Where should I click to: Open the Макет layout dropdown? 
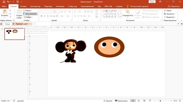28,10
